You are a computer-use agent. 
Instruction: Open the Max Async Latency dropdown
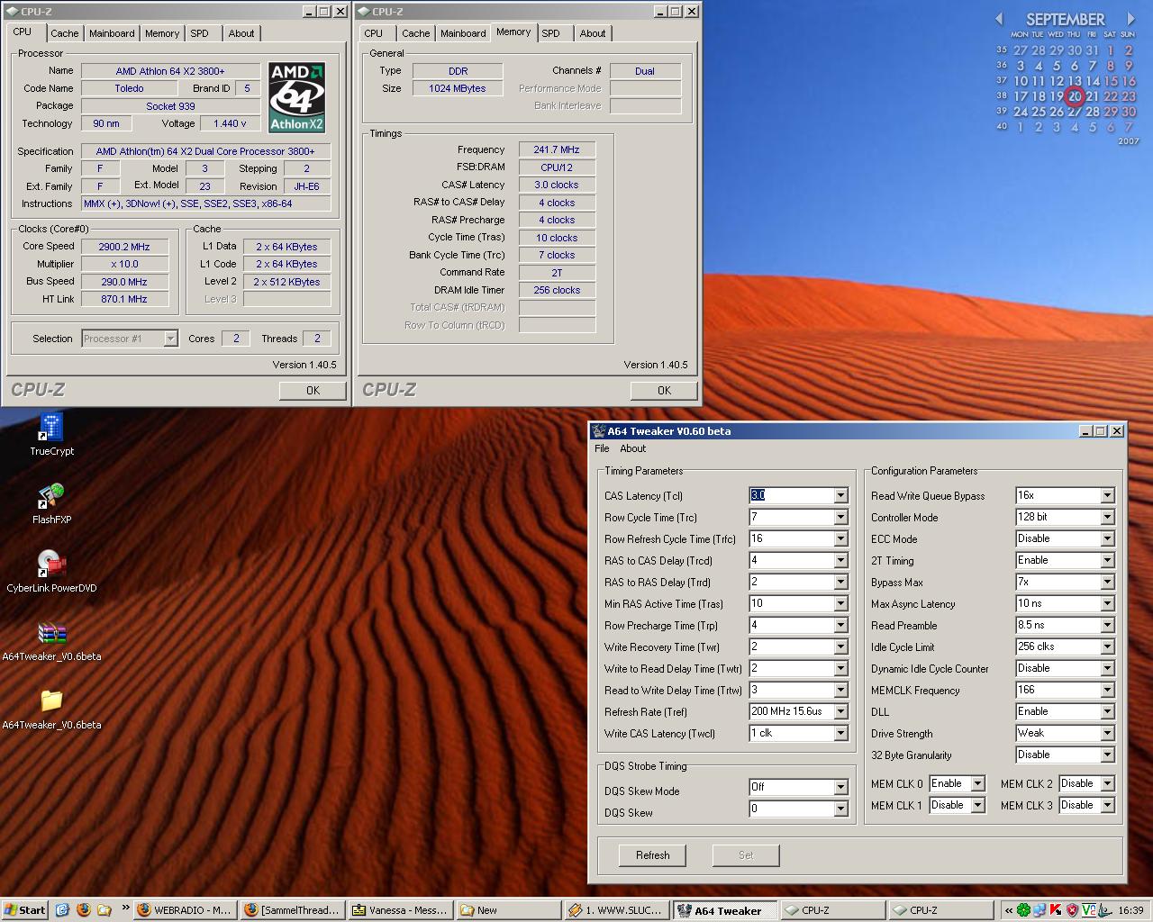click(1107, 603)
